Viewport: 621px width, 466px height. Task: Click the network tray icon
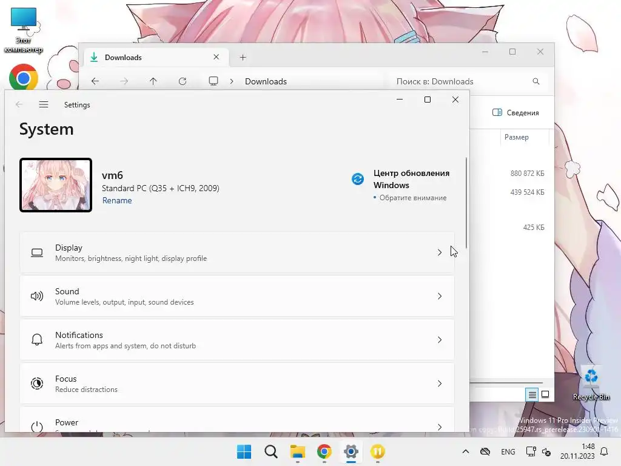point(531,451)
